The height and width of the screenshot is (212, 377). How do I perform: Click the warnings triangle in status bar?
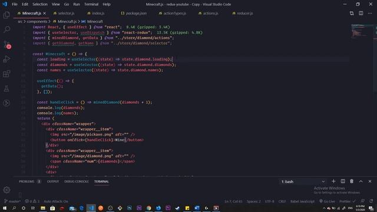click(37, 201)
